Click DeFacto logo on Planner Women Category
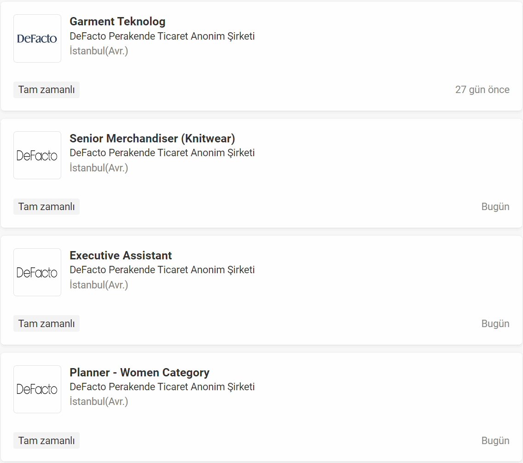523x463 pixels. coord(37,389)
